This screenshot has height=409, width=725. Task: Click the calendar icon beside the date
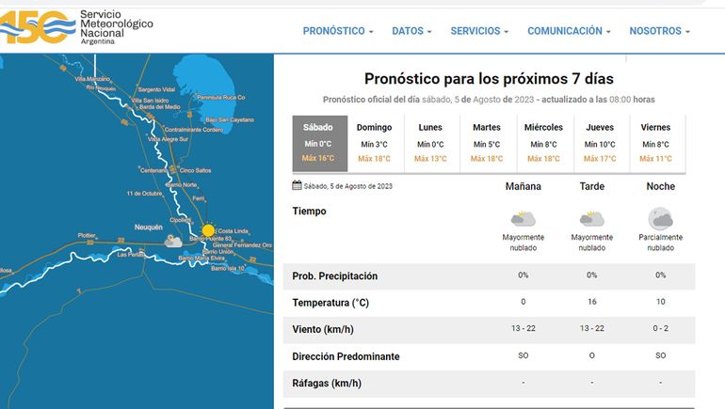coord(297,185)
